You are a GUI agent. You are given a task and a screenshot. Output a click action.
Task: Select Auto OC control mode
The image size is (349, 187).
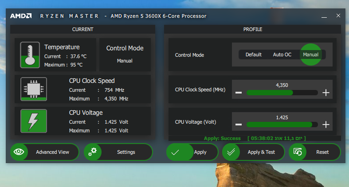282,55
